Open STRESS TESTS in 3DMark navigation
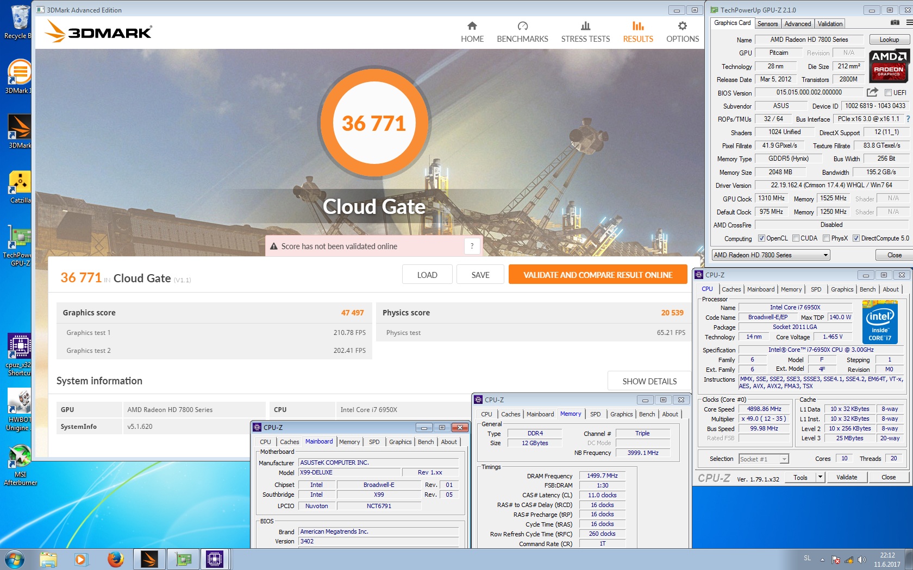The height and width of the screenshot is (570, 913). pos(585,33)
